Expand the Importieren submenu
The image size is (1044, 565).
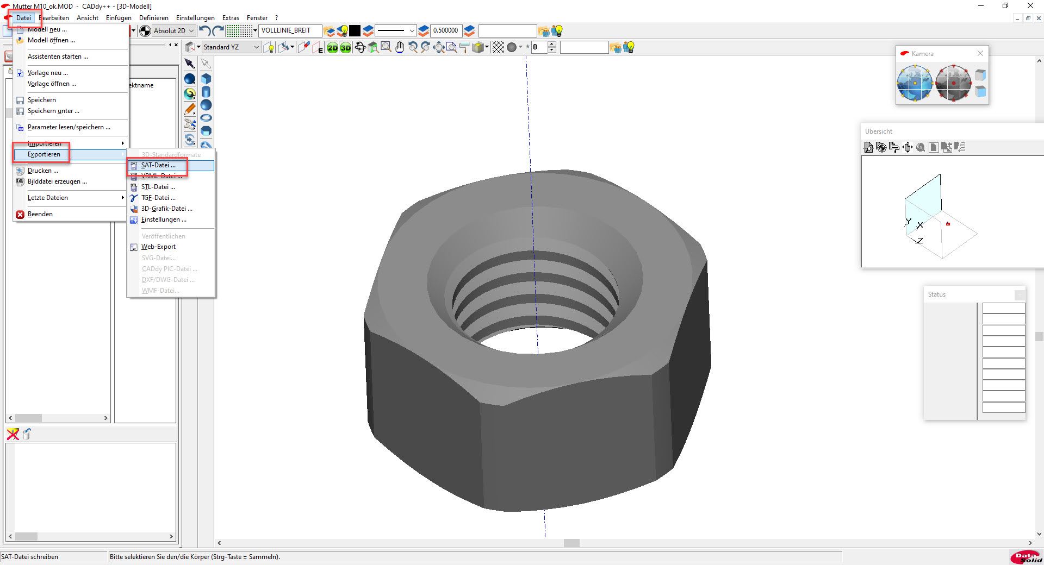[x=71, y=143]
